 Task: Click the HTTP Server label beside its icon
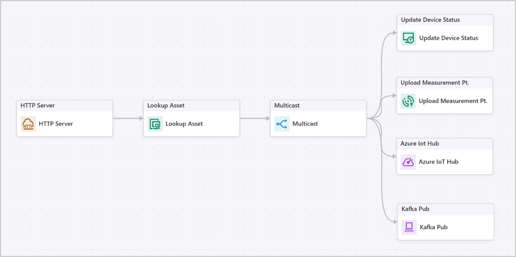(x=56, y=124)
